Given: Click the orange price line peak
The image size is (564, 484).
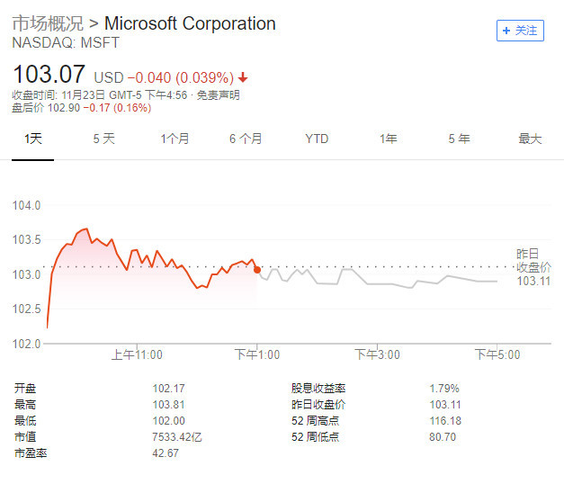Looking at the screenshot, I should [86, 229].
